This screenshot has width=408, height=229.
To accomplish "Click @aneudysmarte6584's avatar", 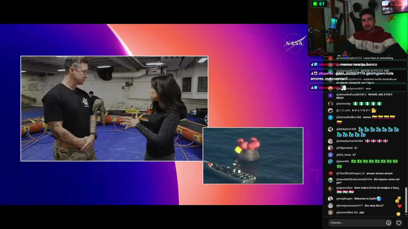I will point(330,141).
